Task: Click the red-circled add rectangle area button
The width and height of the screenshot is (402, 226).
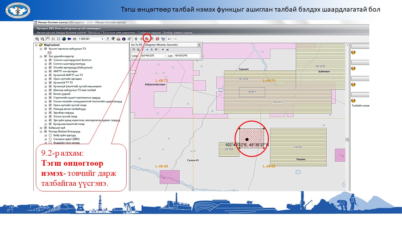Action: pos(146,39)
